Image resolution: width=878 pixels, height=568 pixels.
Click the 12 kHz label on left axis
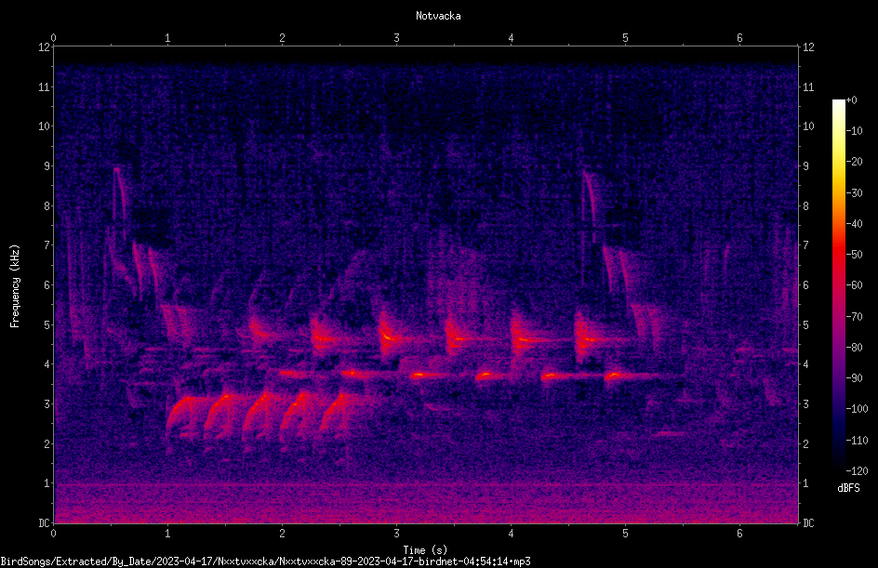(45, 47)
